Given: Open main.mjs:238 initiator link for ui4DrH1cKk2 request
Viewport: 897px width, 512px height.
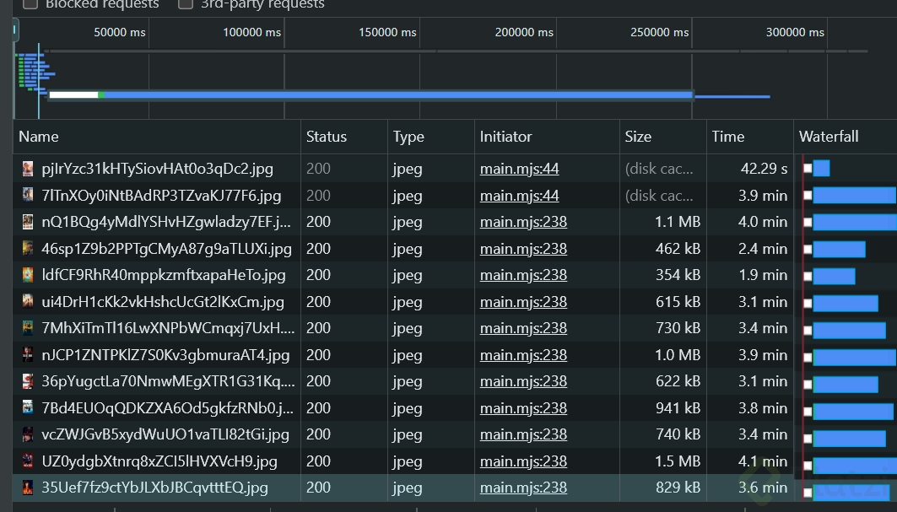Looking at the screenshot, I should pyautogui.click(x=523, y=302).
